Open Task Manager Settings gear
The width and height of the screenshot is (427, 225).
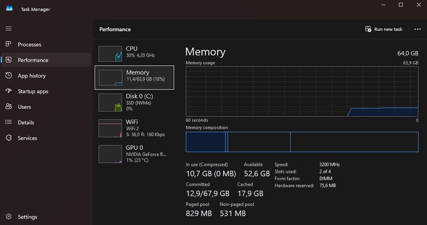tap(8, 217)
